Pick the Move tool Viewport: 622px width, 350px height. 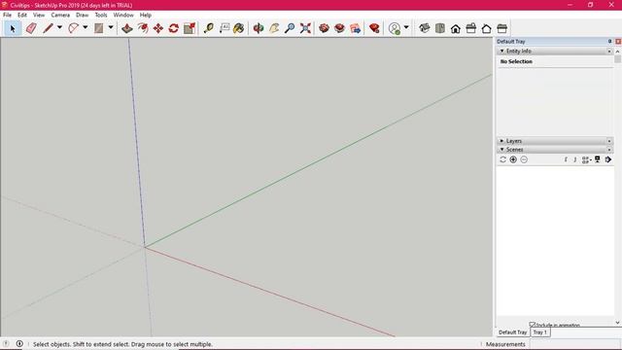click(x=158, y=28)
